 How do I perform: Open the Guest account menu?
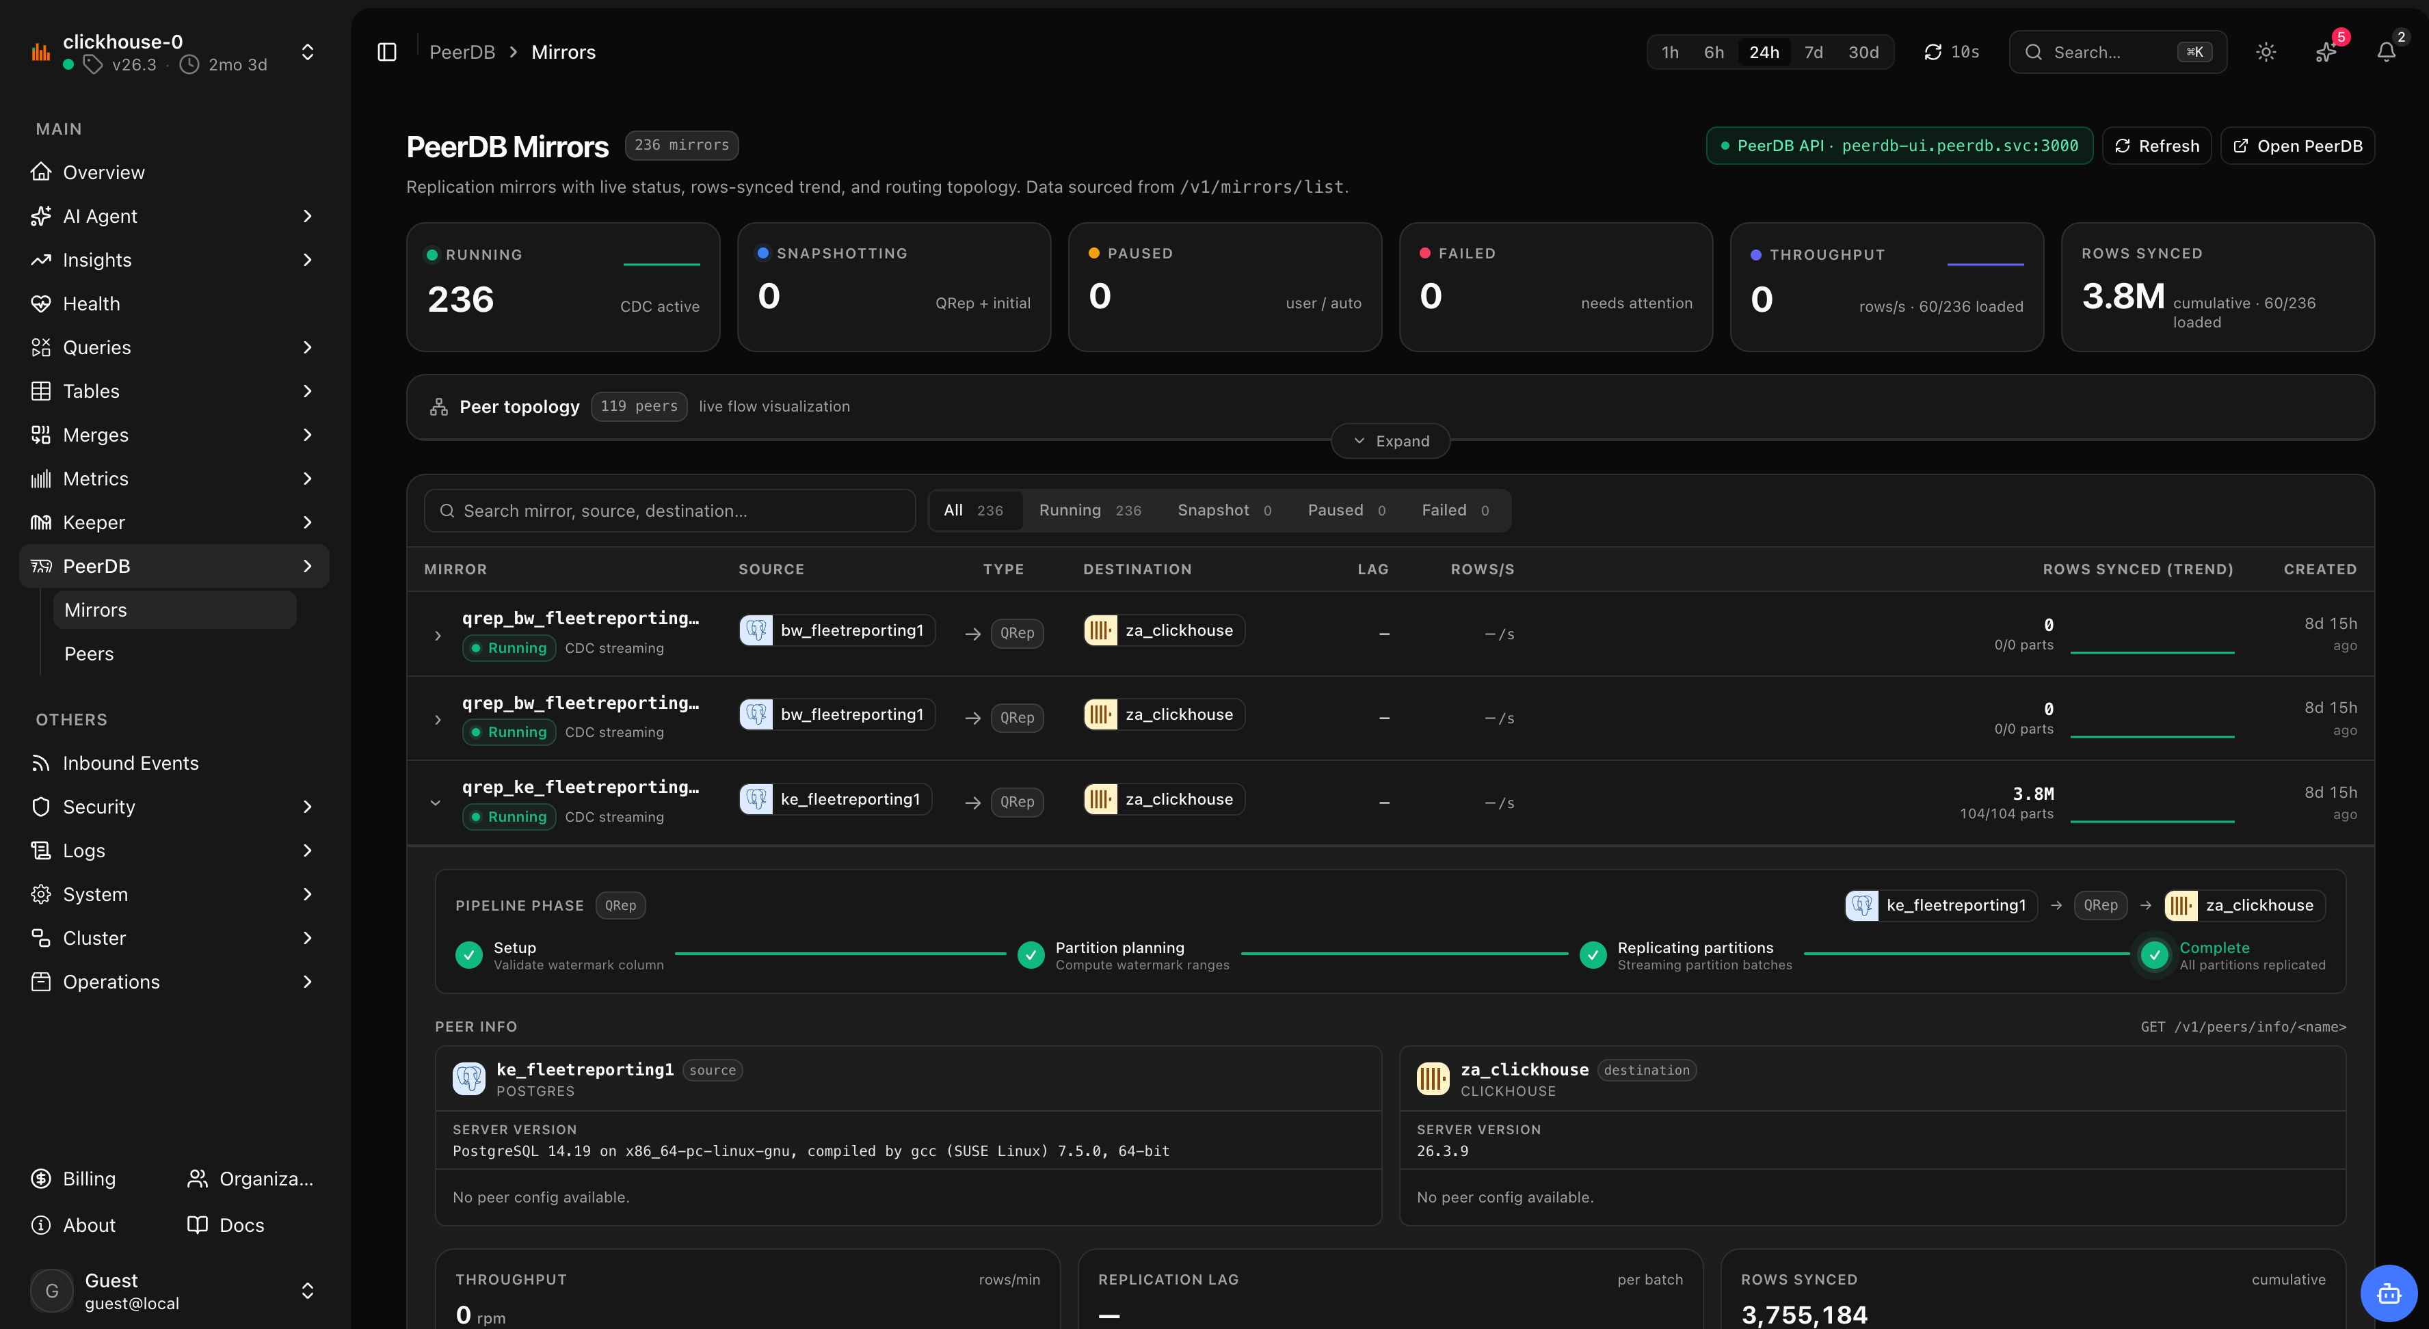(x=308, y=1291)
